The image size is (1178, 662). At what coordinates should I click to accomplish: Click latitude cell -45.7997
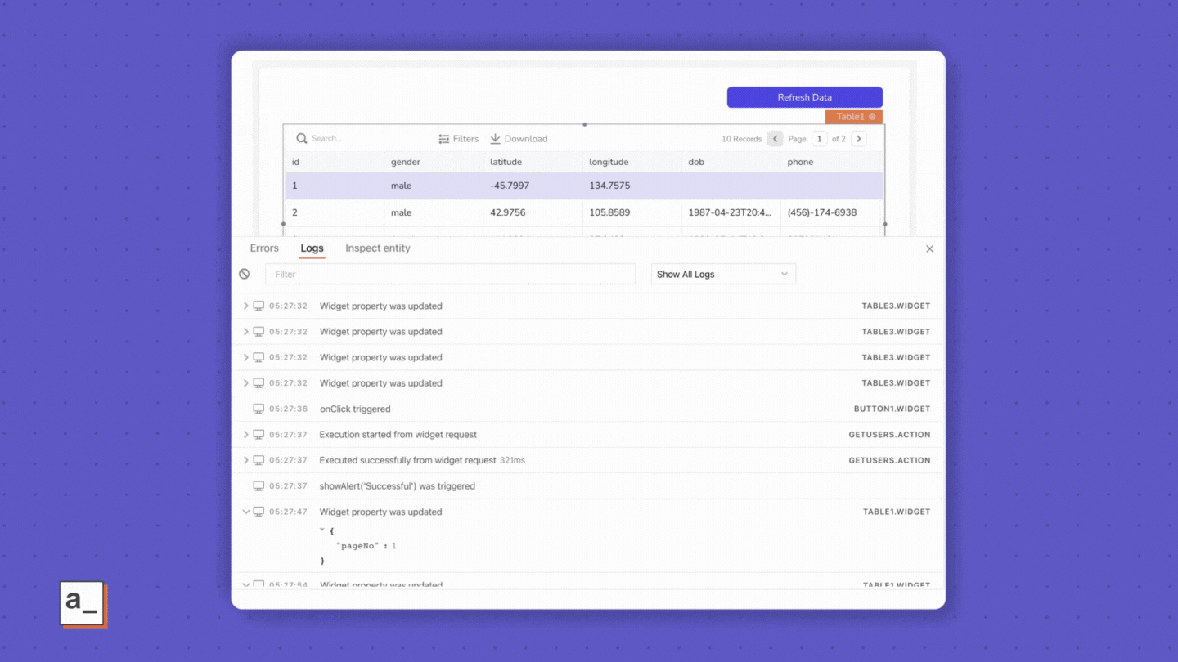(510, 186)
